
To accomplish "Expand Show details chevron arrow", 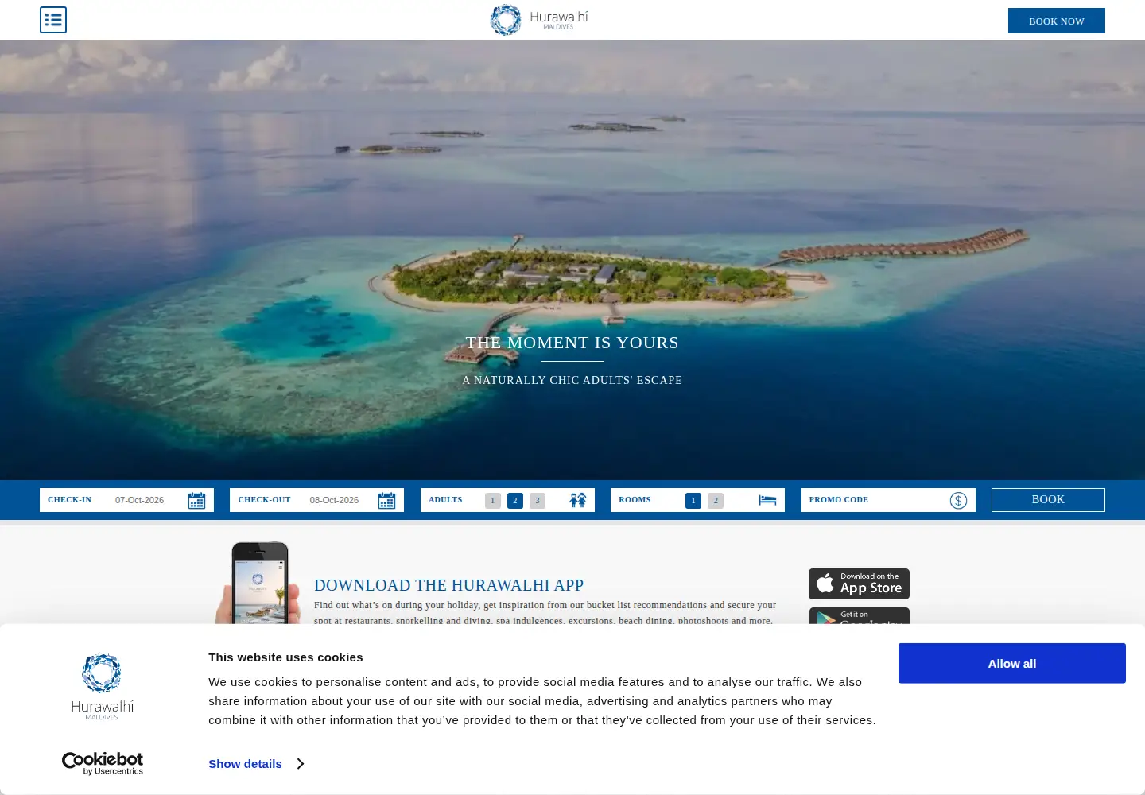I will 301,764.
